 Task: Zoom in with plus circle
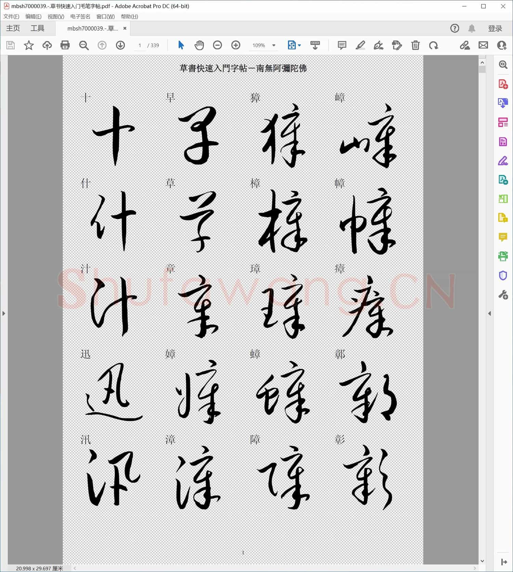pos(236,45)
